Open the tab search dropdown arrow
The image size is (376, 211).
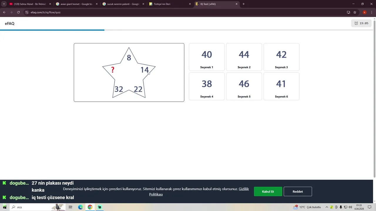(x=4, y=4)
